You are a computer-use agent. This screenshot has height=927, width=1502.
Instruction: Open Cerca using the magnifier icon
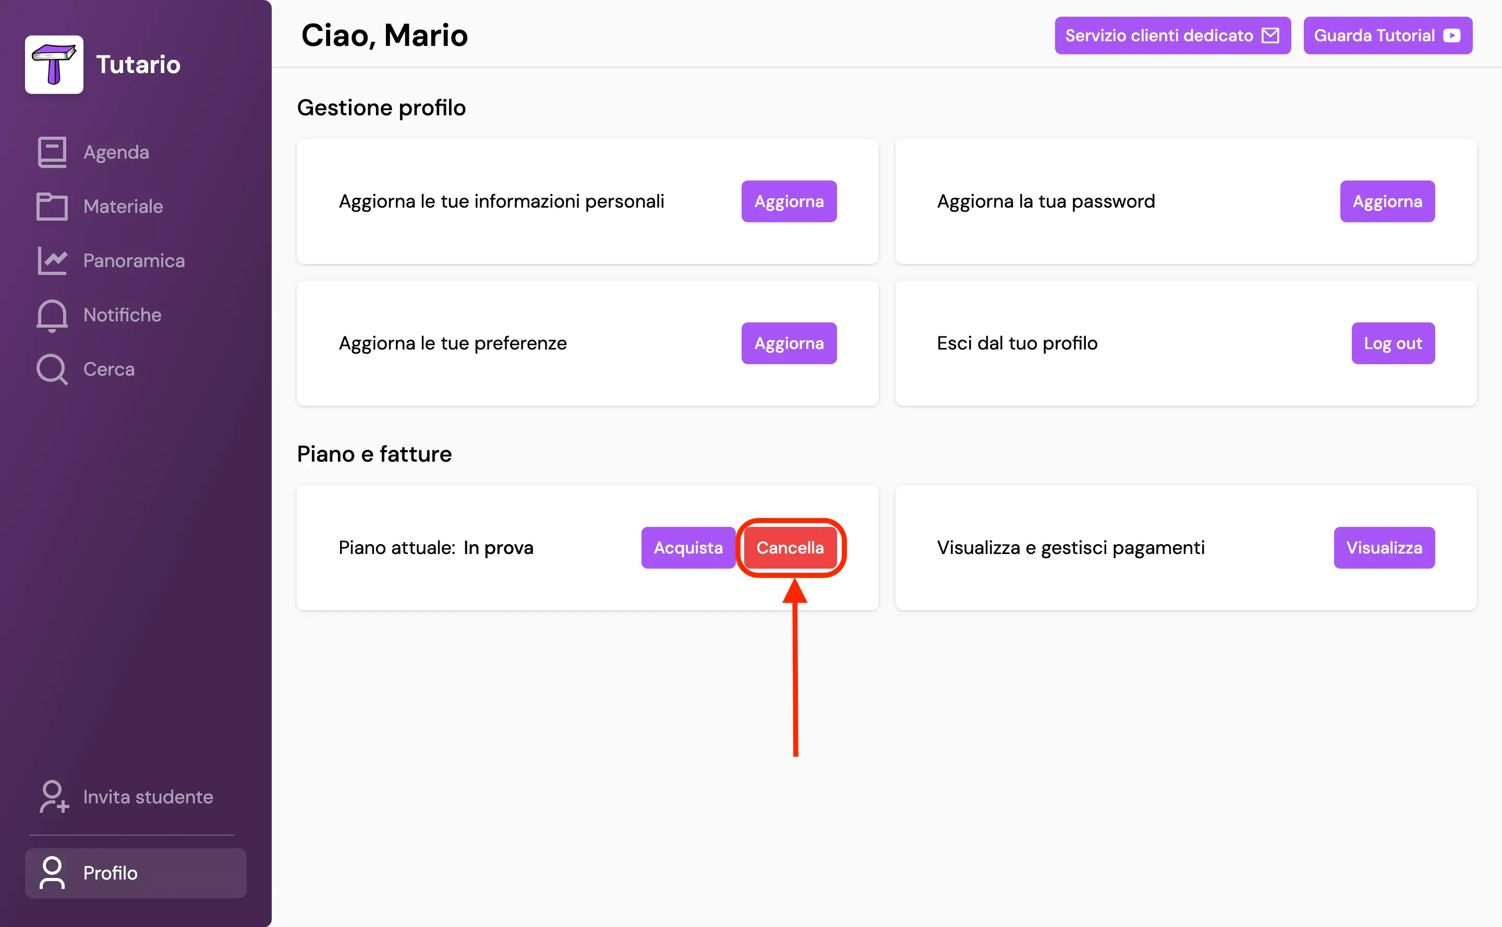[x=52, y=368]
